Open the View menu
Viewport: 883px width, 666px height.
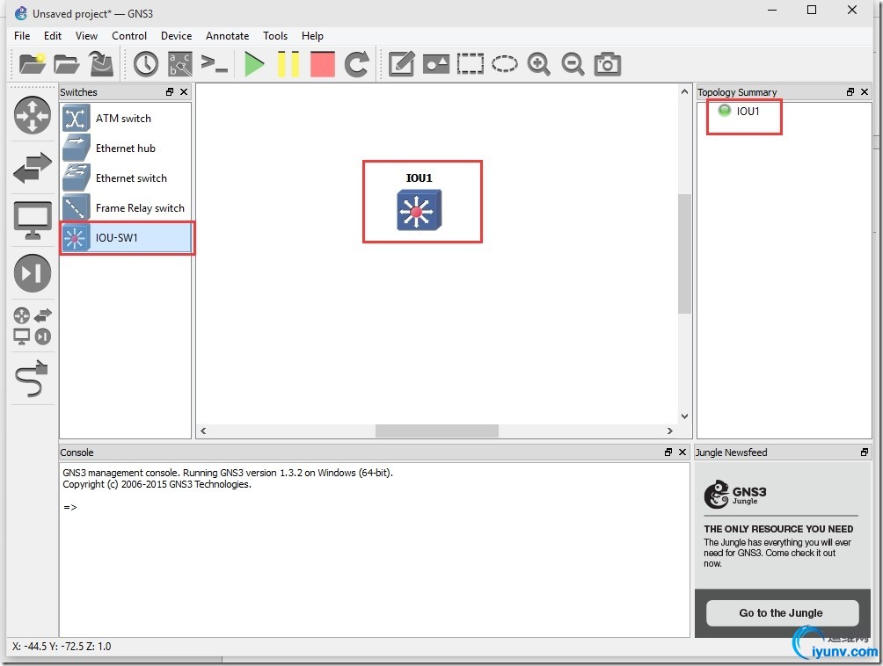[x=86, y=35]
